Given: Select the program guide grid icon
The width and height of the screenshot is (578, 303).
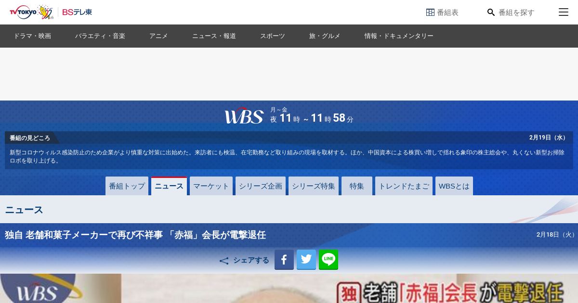Looking at the screenshot, I should [x=430, y=12].
